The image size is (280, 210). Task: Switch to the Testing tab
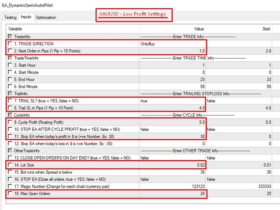tap(10, 17)
